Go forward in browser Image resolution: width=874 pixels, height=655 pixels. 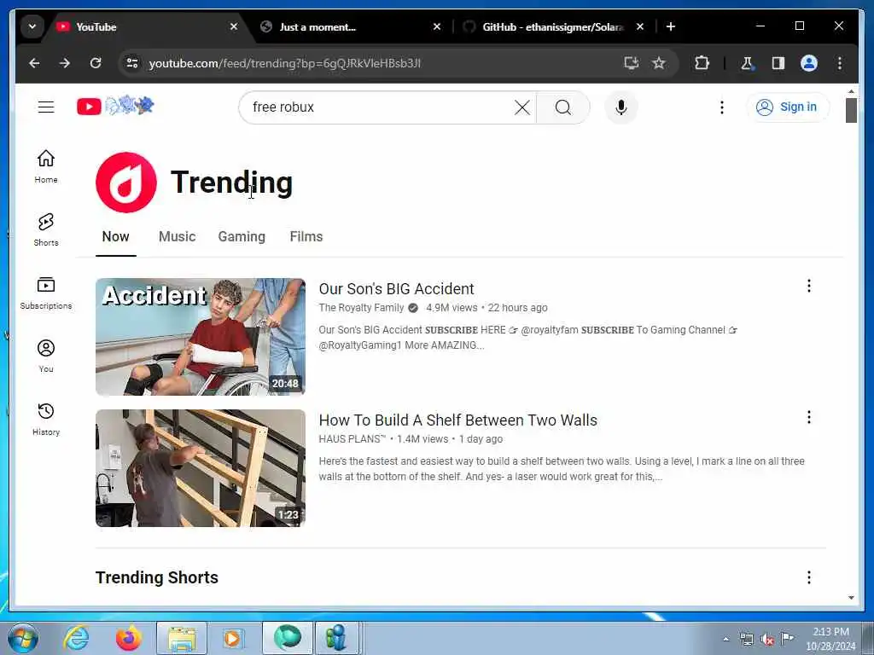pyautogui.click(x=65, y=63)
